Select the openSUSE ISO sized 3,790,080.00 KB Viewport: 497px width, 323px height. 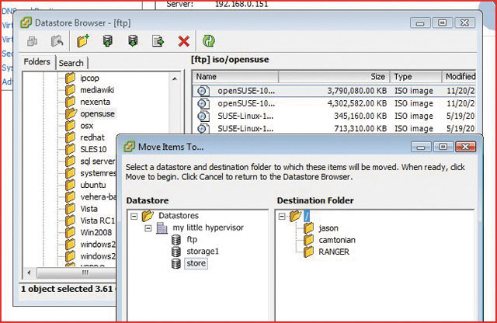[334, 91]
